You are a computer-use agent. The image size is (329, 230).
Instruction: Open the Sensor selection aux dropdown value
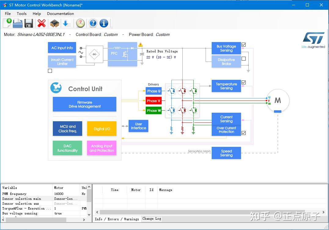66,203
